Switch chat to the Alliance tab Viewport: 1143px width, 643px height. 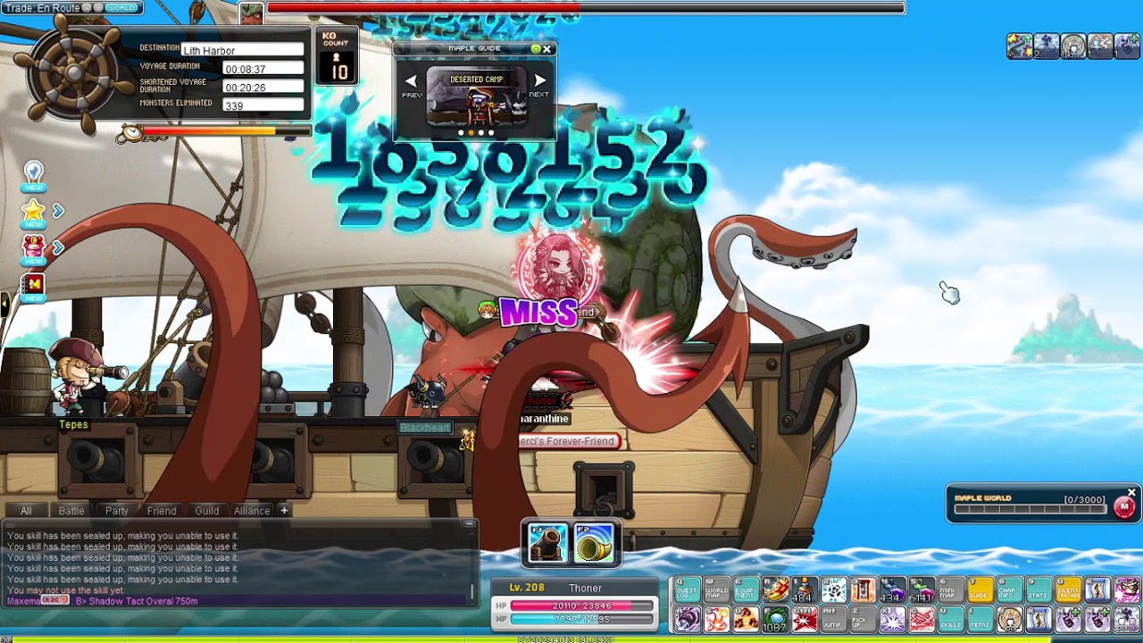click(252, 511)
